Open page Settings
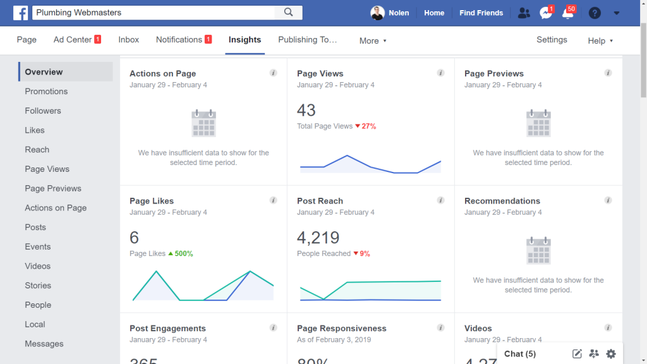This screenshot has height=364, width=647. [552, 40]
